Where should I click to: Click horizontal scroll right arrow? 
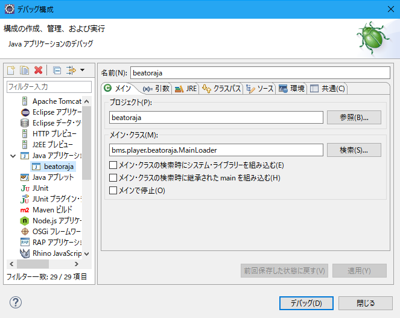click(x=76, y=264)
